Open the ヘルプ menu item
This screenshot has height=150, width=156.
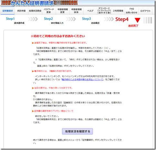pyautogui.click(x=90, y=11)
